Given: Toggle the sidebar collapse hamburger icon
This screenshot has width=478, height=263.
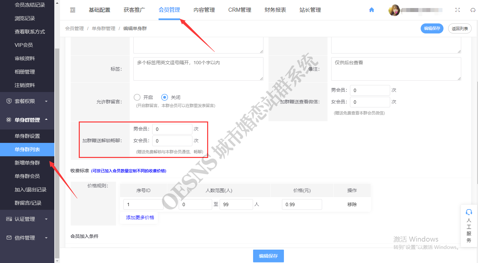Looking at the screenshot, I should 73,10.
